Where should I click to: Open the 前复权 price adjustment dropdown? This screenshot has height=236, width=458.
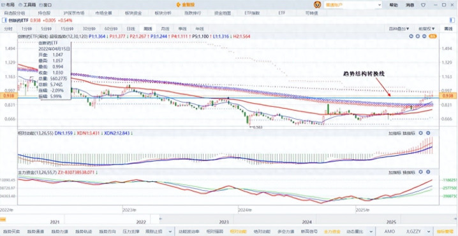(x=427, y=29)
